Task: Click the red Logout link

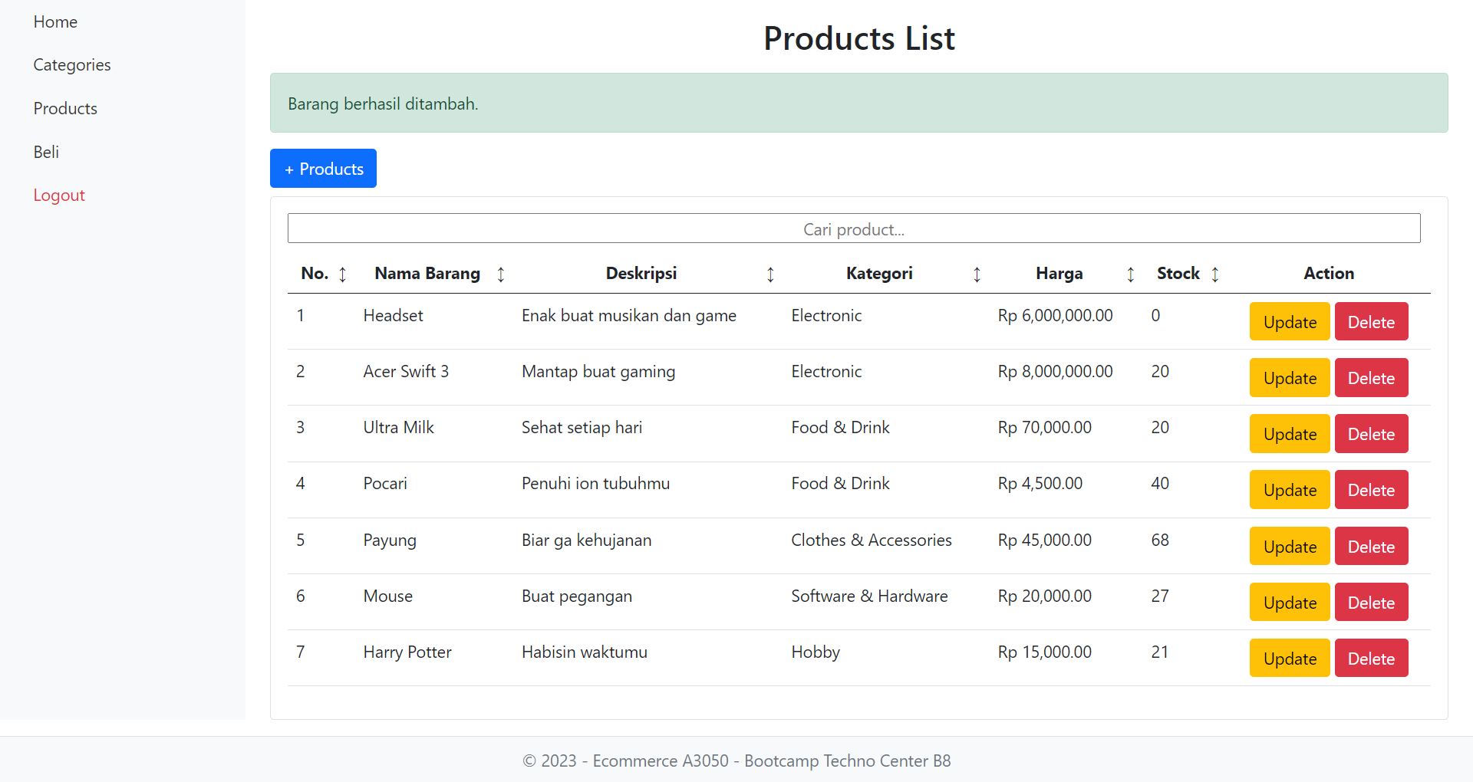Action: pyautogui.click(x=59, y=195)
